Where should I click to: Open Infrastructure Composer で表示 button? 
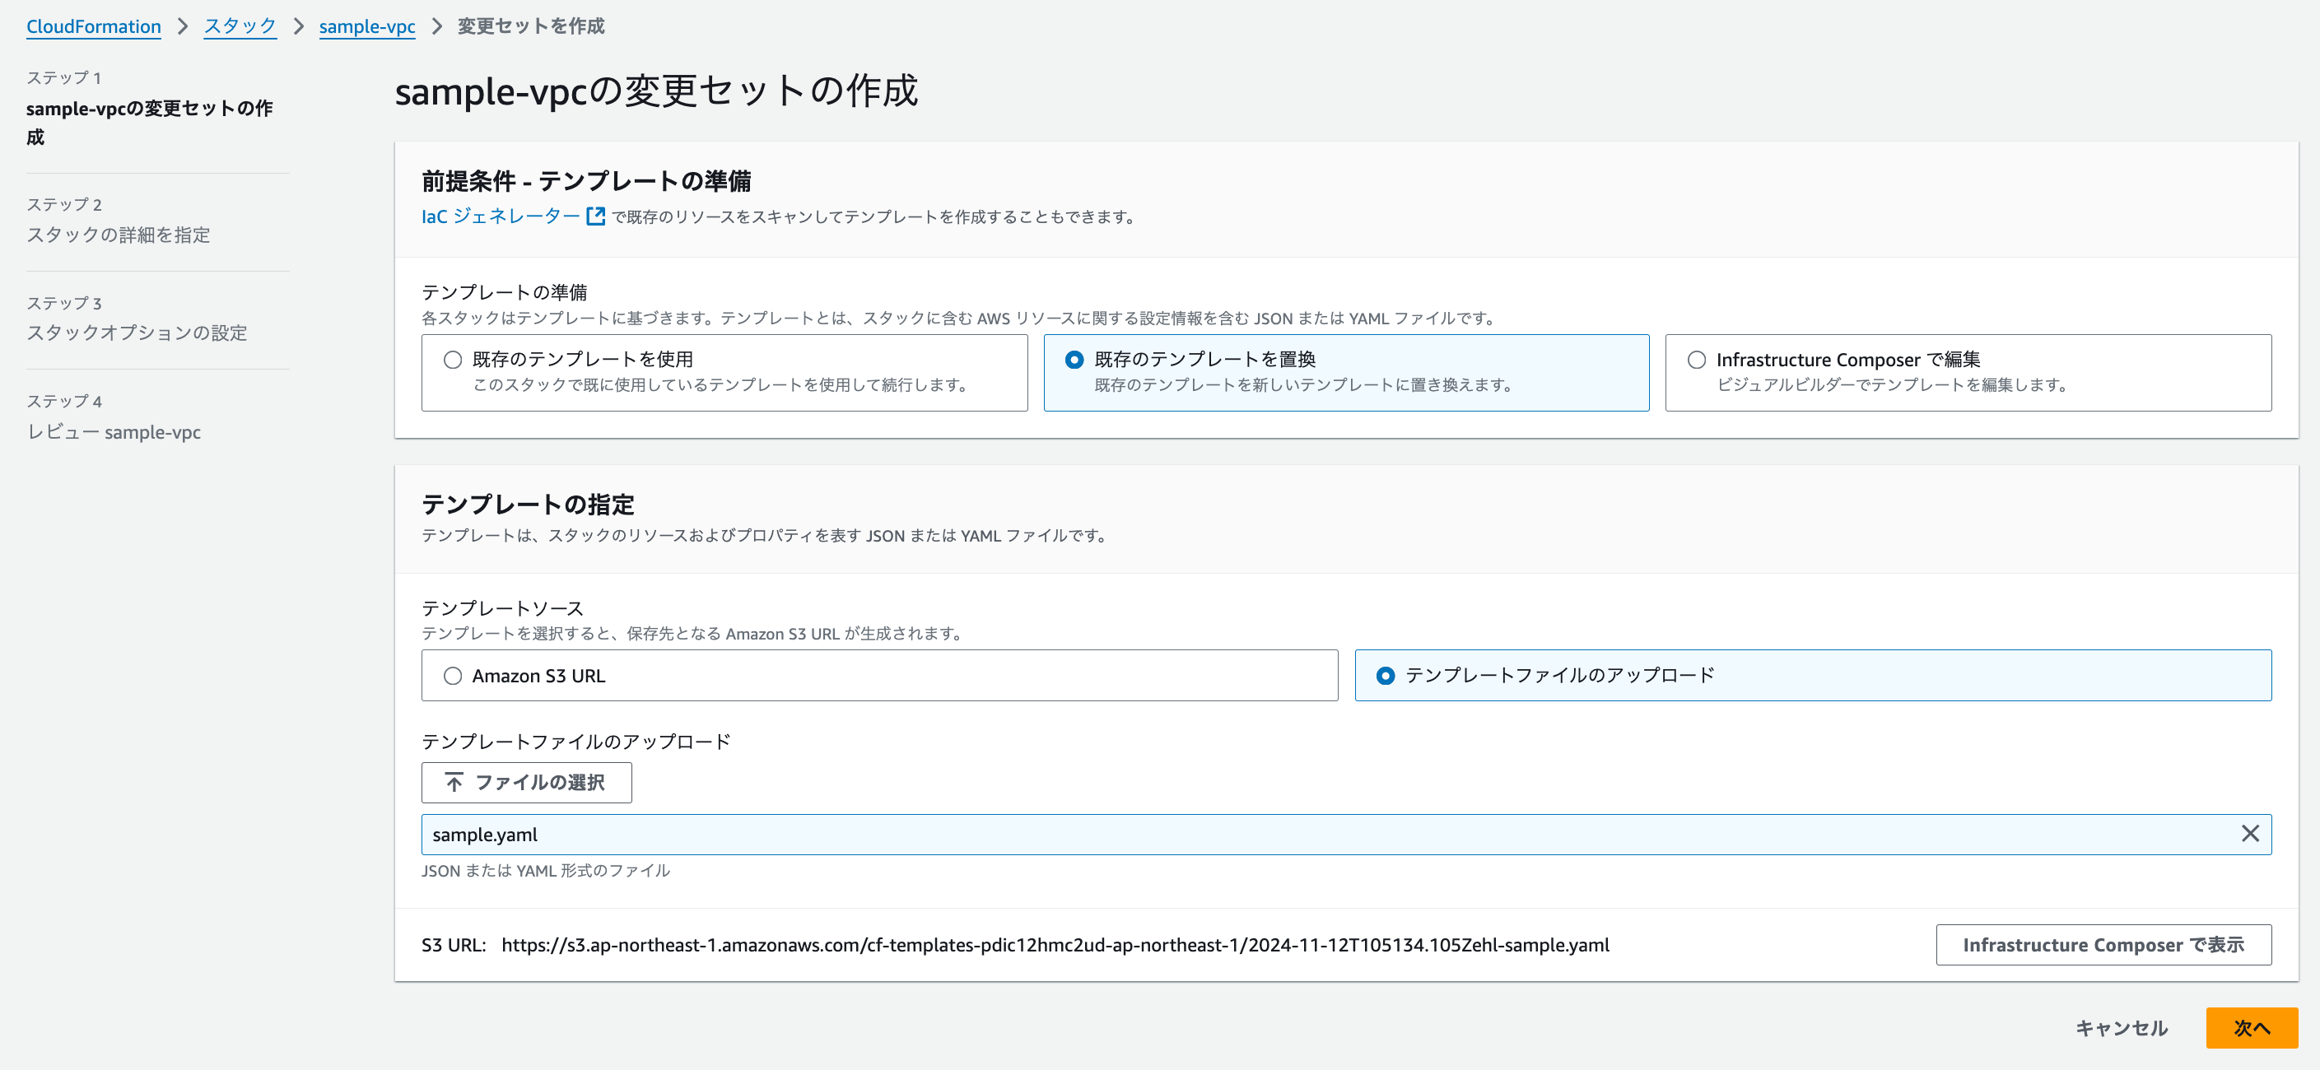(2103, 945)
